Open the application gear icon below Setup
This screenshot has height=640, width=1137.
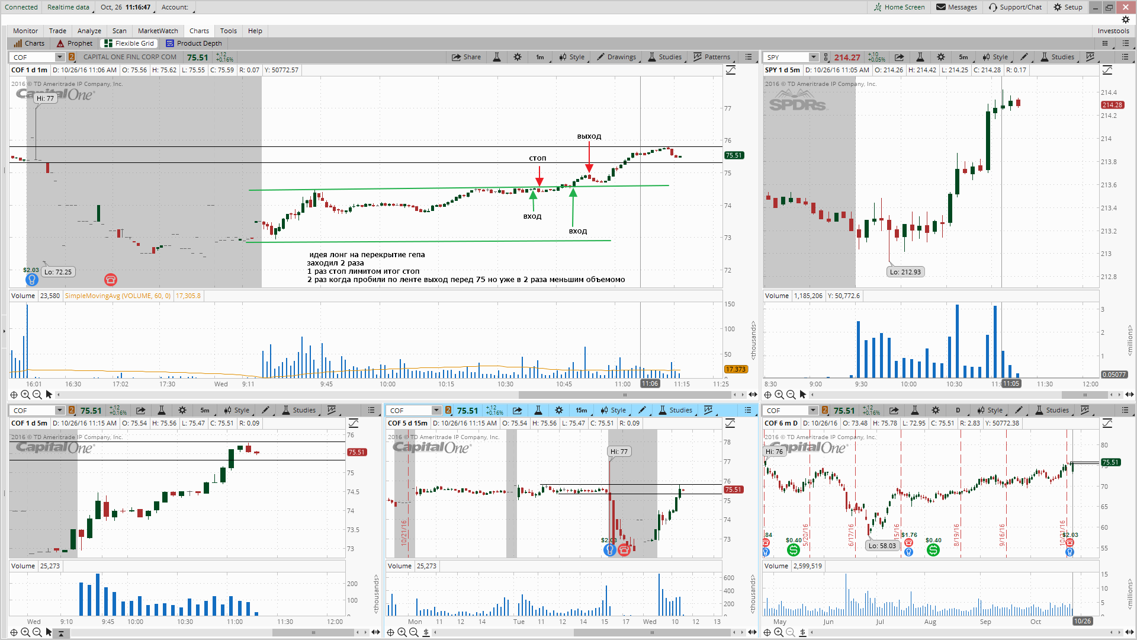[1126, 20]
